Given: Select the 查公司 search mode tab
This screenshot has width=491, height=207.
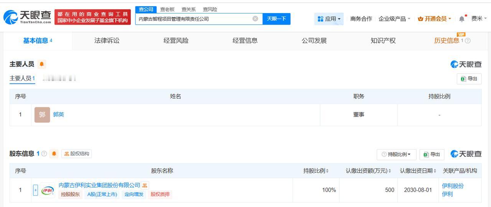Looking at the screenshot, I should point(146,10).
